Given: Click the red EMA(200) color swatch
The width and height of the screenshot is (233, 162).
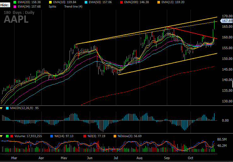Looking at the screenshot, I should [x=121, y=2].
